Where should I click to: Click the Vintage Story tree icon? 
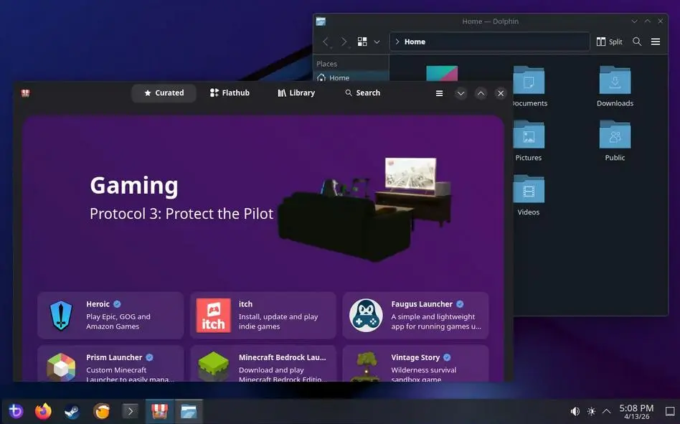(x=366, y=367)
